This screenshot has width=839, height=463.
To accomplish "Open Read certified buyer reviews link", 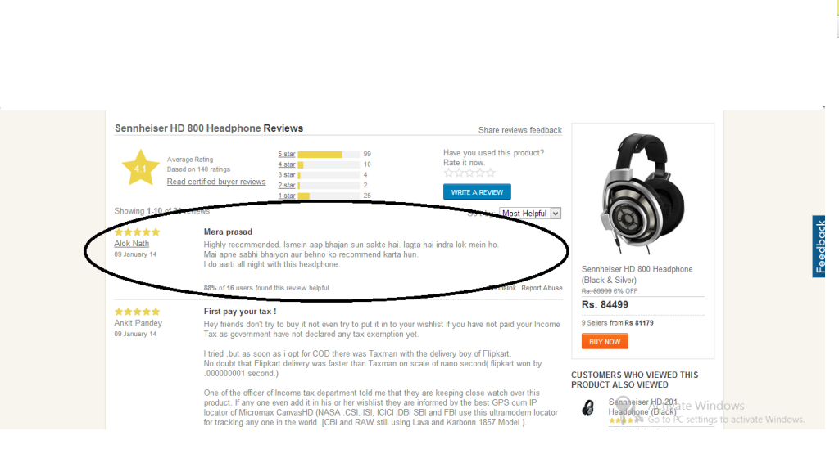I will pyautogui.click(x=216, y=182).
